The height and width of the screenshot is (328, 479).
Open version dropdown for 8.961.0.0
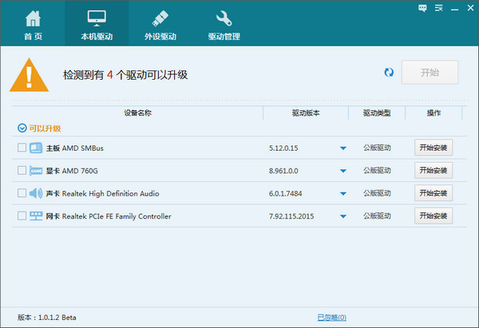pyautogui.click(x=343, y=171)
